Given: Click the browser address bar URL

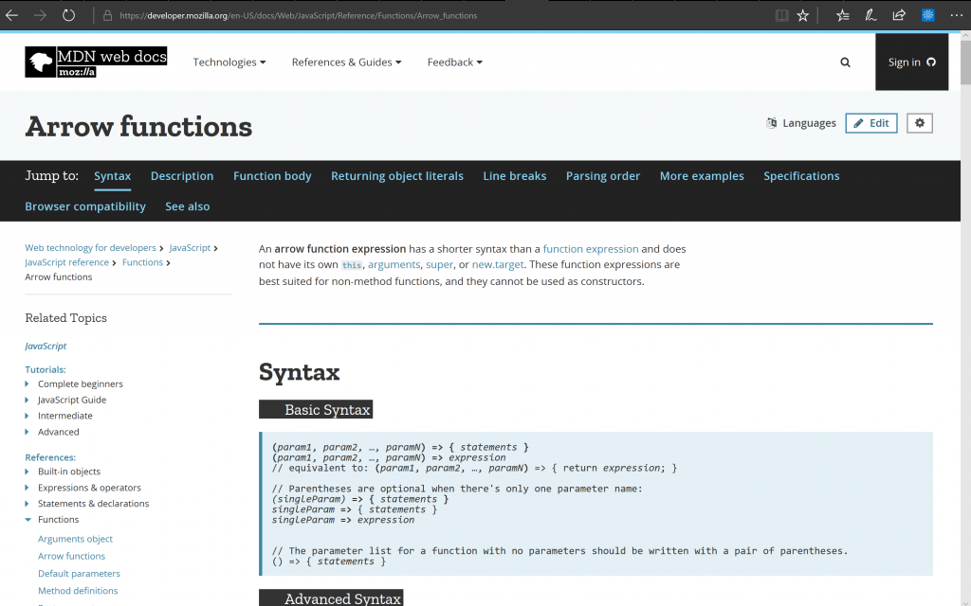Looking at the screenshot, I should tap(298, 15).
